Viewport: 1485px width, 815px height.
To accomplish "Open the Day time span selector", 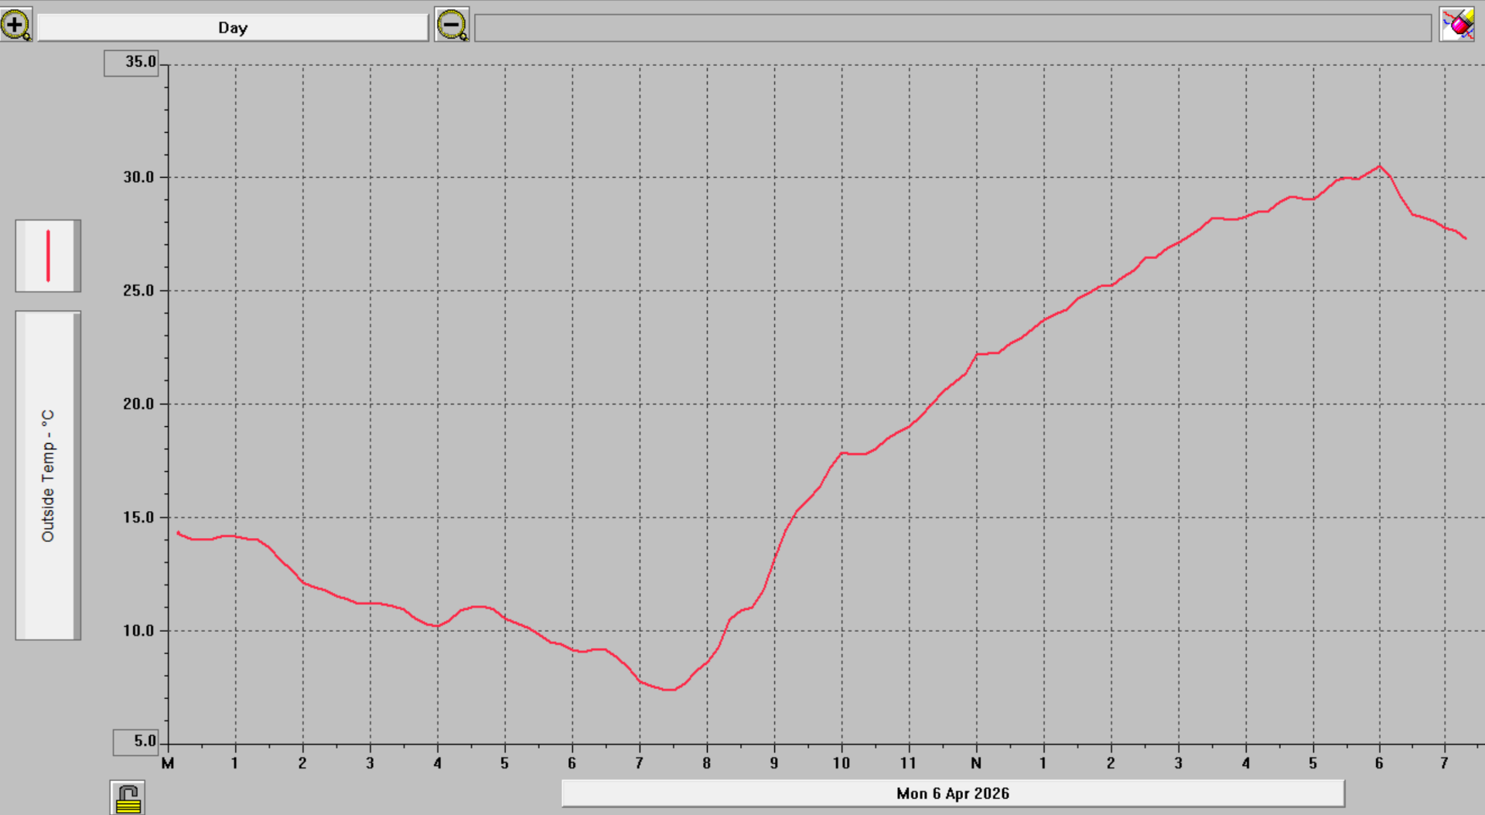I will pos(233,28).
